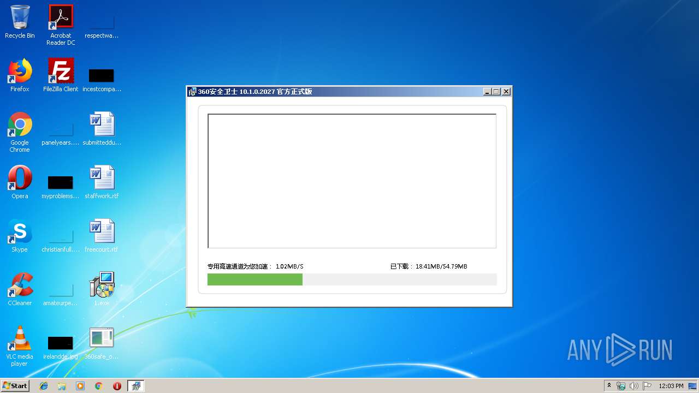Select the submittedDu... Word document icon
The image size is (699, 393).
[102, 129]
